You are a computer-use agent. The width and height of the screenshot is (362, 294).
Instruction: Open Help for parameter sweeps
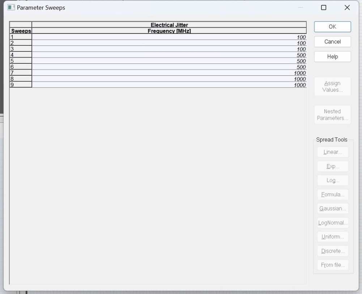(x=332, y=57)
